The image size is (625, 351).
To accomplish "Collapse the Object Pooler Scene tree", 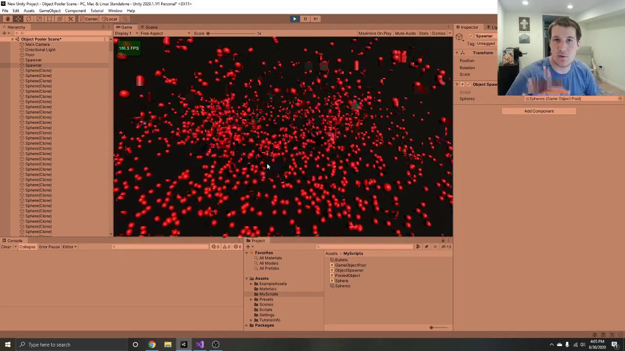I will pyautogui.click(x=13, y=39).
